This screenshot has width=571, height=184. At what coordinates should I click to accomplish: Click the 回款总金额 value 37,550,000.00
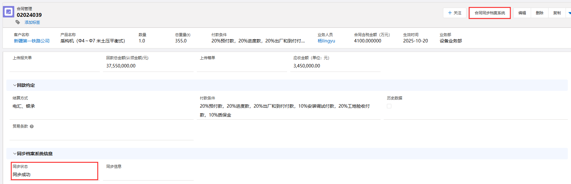[x=121, y=66]
